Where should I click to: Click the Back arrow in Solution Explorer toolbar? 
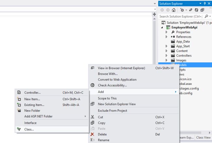[162, 10]
